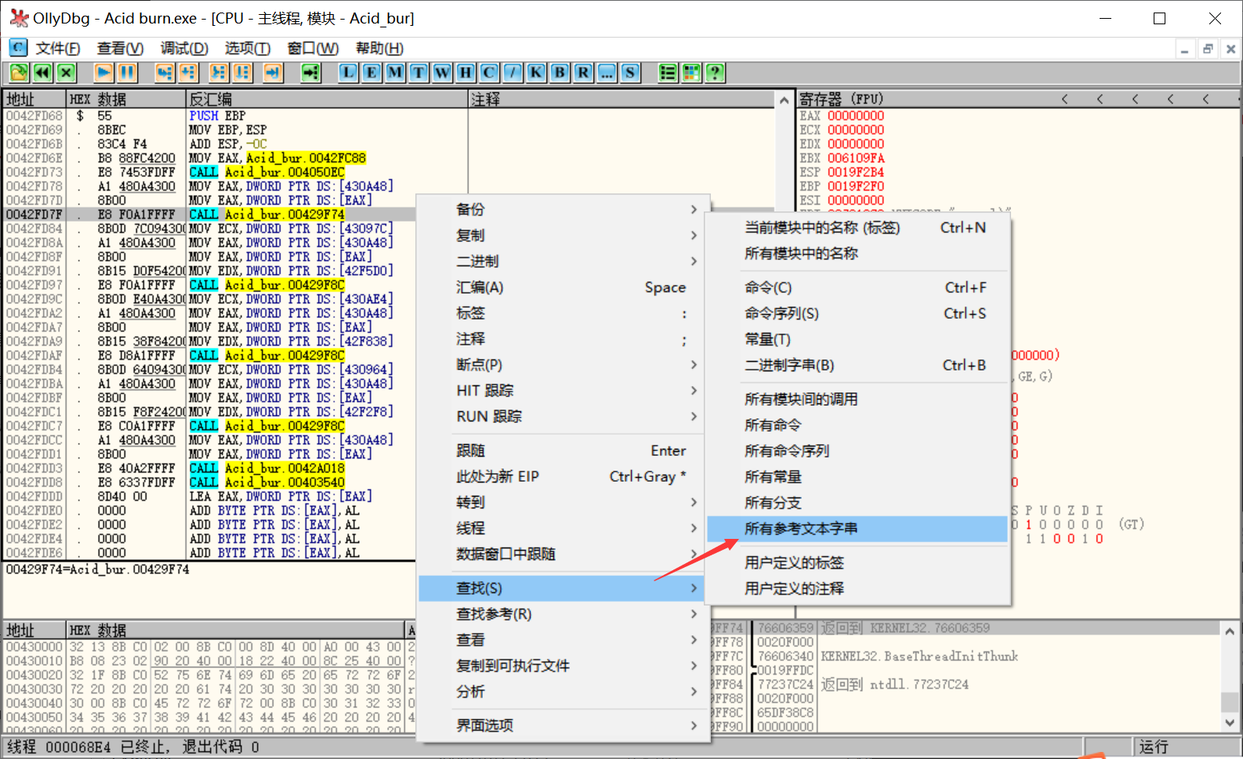The image size is (1243, 759).
Task: Open Patches window with slash button
Action: click(x=513, y=73)
